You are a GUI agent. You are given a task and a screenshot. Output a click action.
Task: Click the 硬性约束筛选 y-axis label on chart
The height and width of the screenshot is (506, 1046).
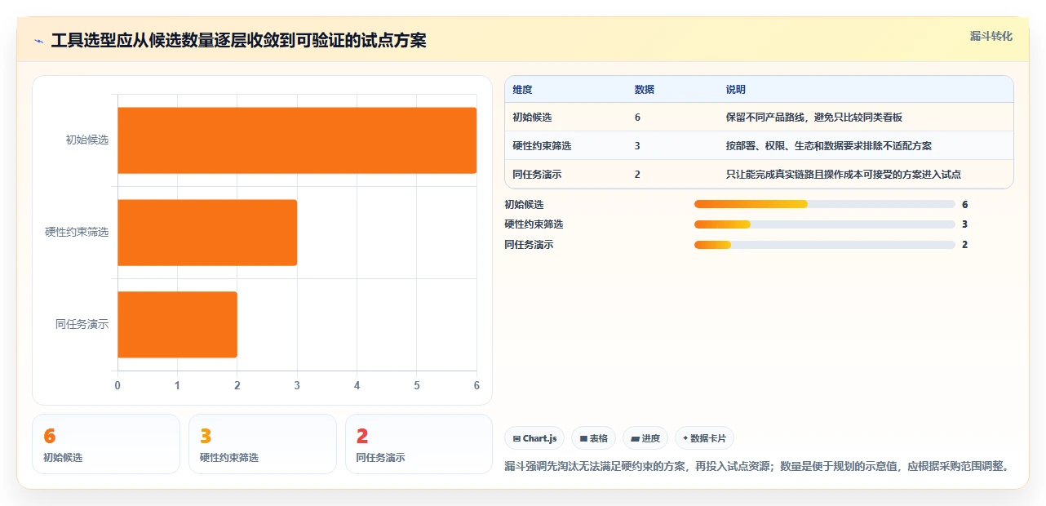77,233
